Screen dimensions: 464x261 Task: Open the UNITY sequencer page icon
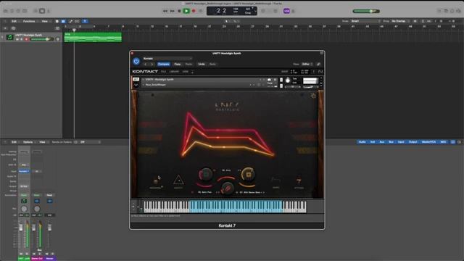click(x=156, y=181)
